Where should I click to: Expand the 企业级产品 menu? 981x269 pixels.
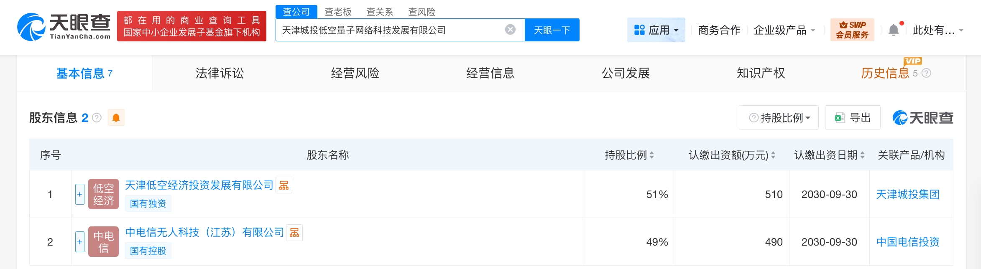(784, 30)
